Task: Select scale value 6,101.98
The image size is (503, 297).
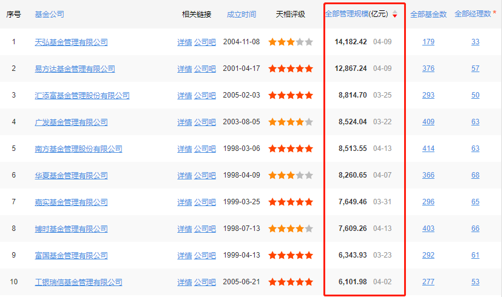Action: coord(353,282)
